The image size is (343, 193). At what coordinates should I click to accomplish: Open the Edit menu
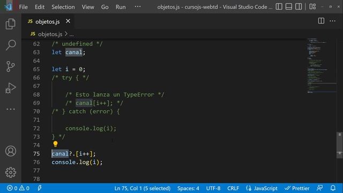tap(40, 7)
